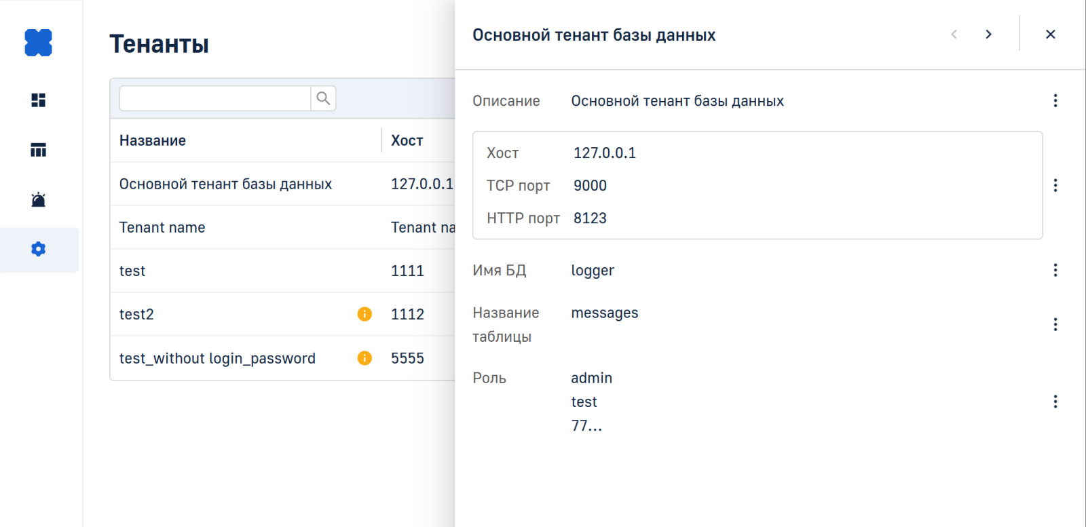Close the tenant details panel
This screenshot has height=527, width=1086.
1050,35
